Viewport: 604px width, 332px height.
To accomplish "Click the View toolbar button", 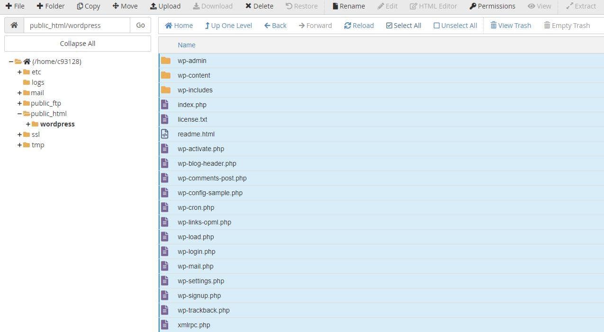I will tap(540, 6).
